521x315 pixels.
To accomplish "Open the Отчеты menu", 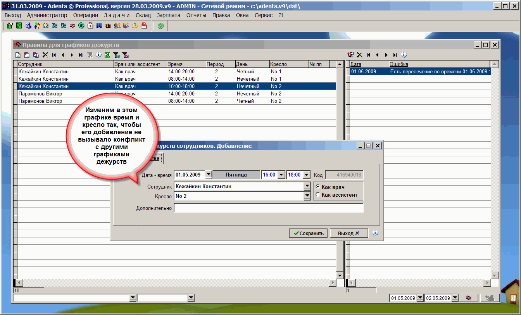I will (x=196, y=15).
